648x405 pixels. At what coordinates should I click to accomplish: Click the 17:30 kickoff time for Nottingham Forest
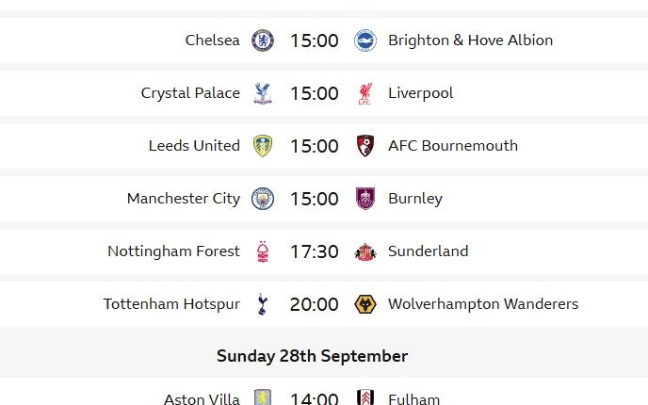coord(314,251)
